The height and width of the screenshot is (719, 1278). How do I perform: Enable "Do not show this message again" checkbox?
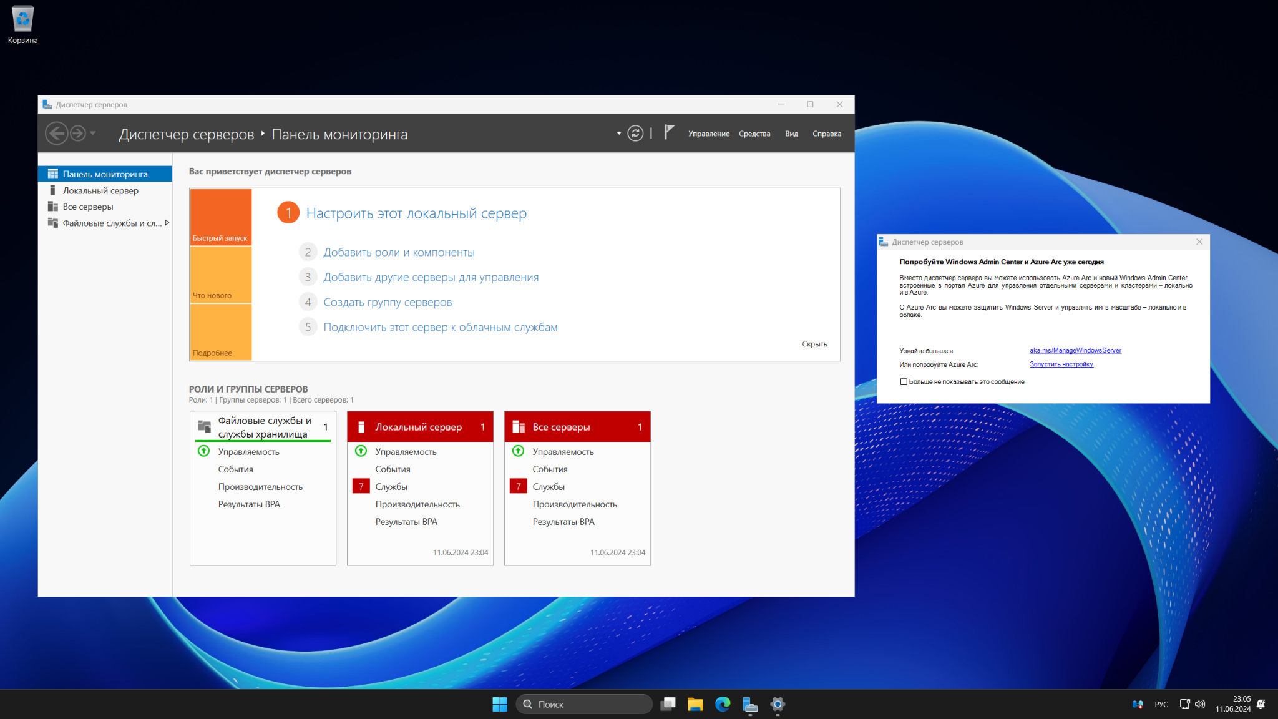pyautogui.click(x=904, y=381)
